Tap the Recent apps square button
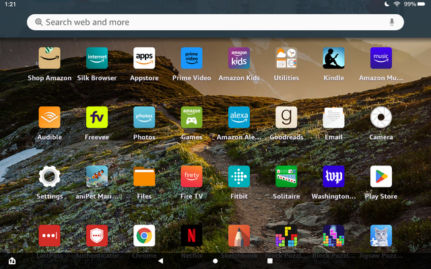 pos(270,261)
